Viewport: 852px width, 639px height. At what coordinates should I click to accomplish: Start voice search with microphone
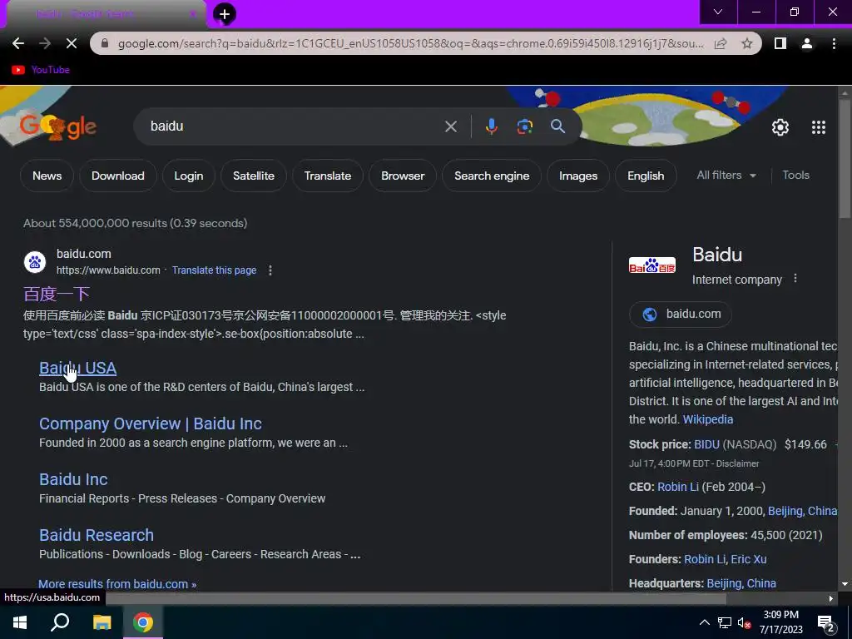[x=491, y=126]
